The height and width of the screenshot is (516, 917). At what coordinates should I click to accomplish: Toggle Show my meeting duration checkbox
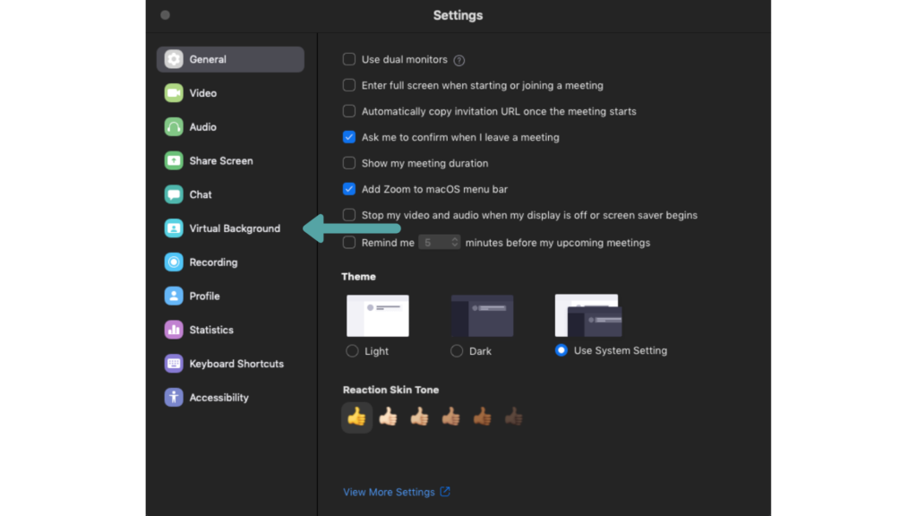point(349,164)
